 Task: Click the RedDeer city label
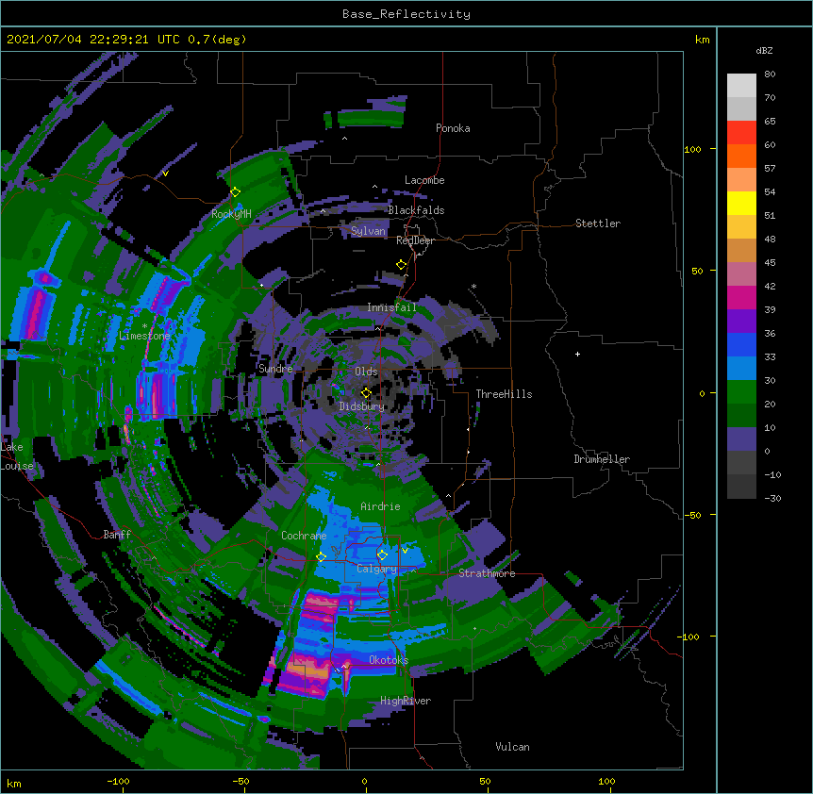[x=415, y=240]
